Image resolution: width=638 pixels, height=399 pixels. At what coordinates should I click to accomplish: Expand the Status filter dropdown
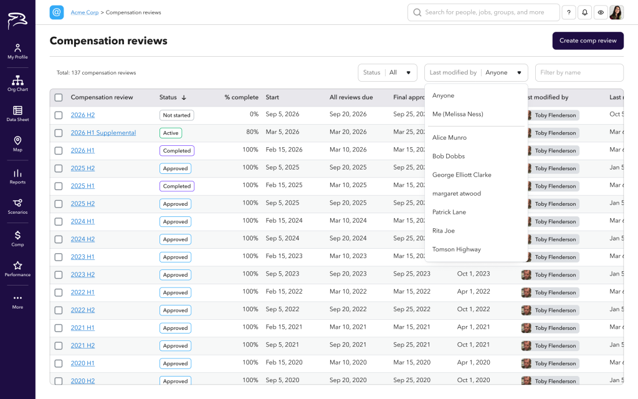[x=388, y=72]
